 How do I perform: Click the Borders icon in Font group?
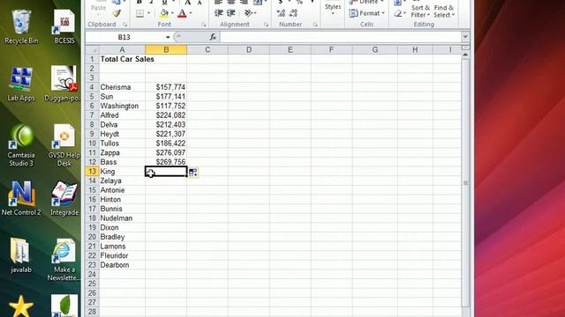(x=139, y=14)
